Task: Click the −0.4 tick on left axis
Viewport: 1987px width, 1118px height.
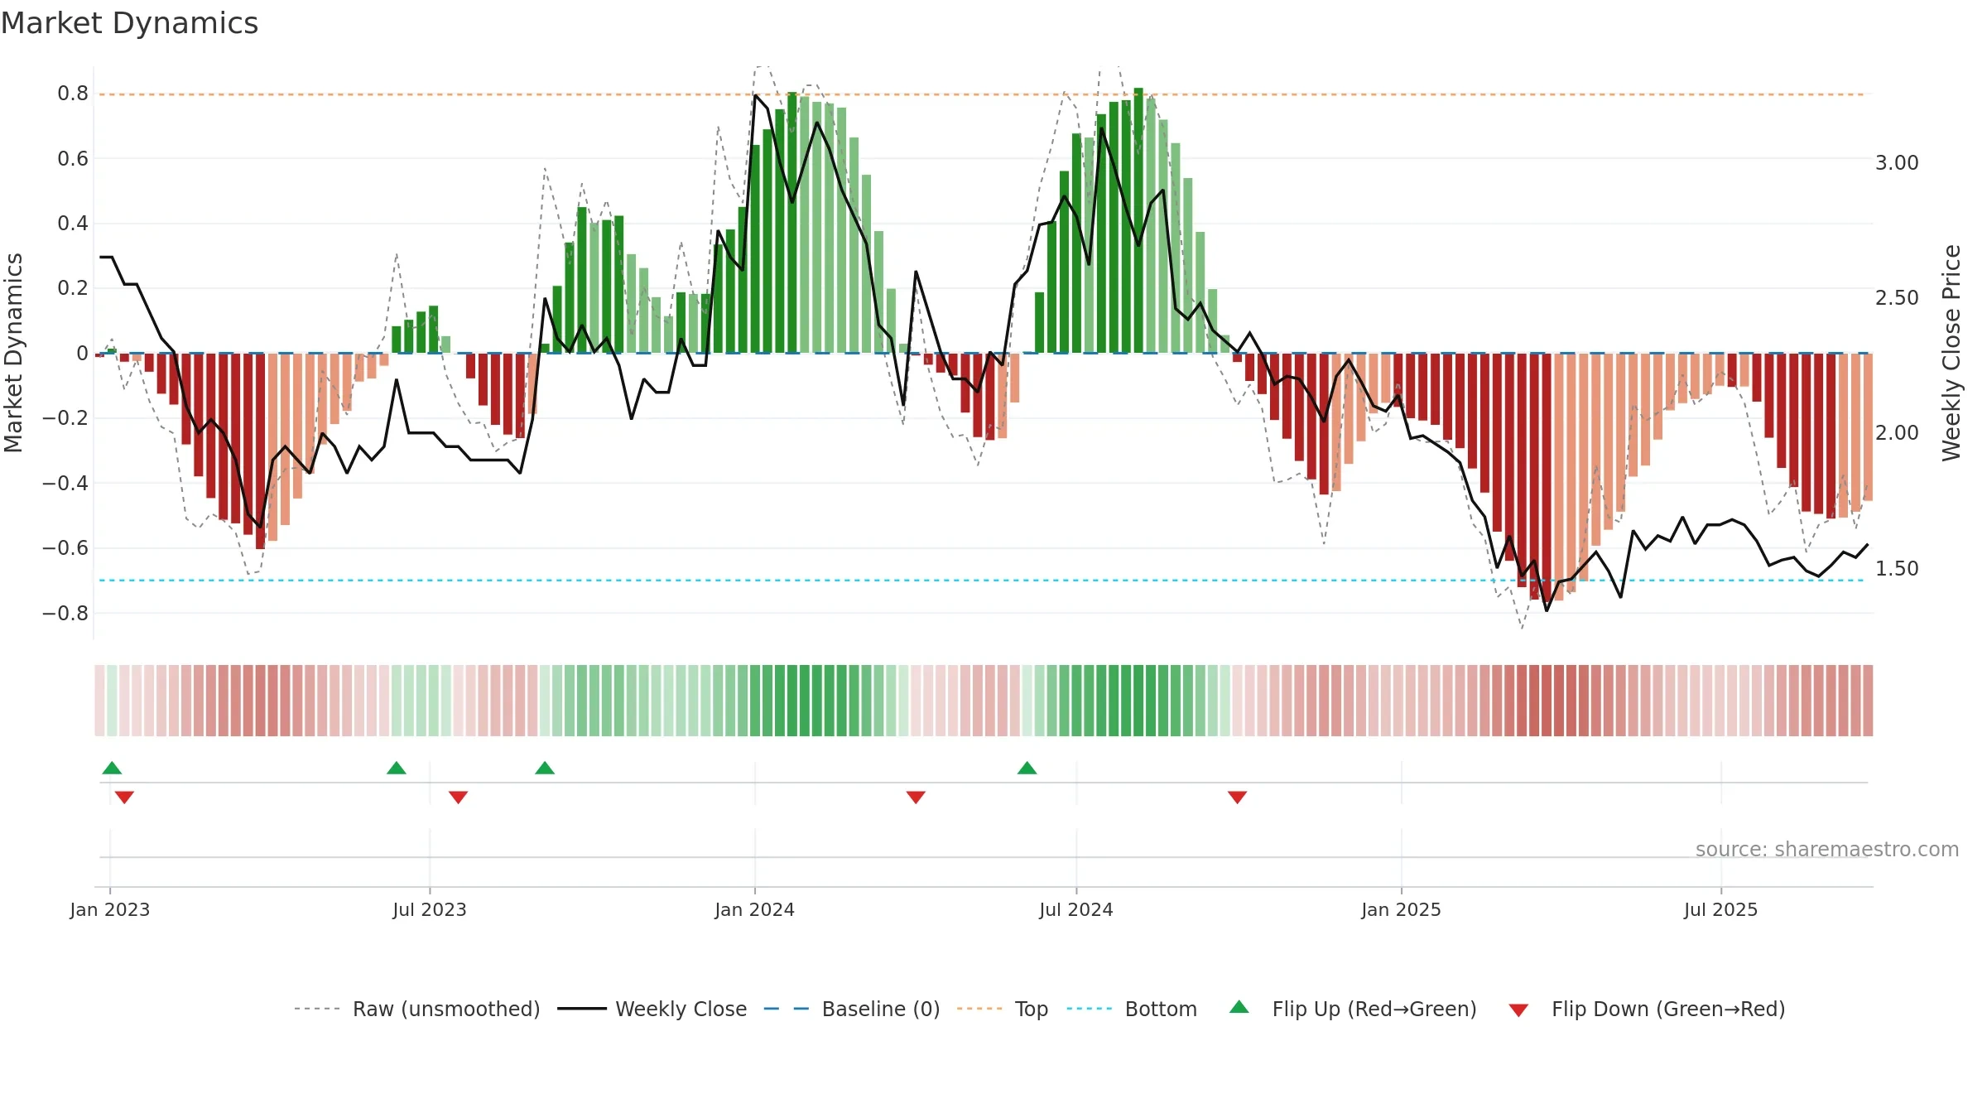Action: [65, 483]
